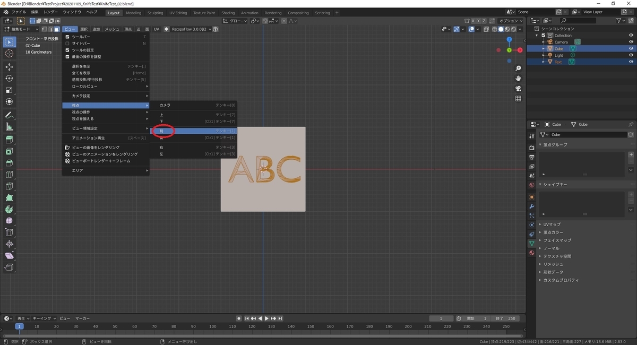Select the Annotate pencil tool

click(x=9, y=115)
